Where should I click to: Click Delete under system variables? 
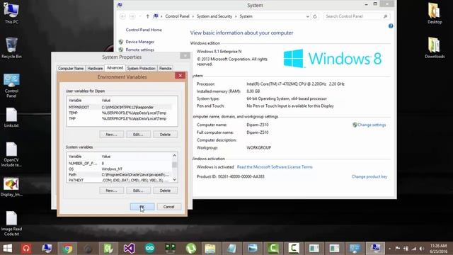(165, 191)
